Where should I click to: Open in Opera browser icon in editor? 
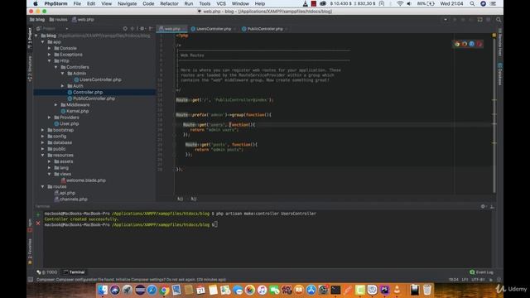tap(479, 44)
